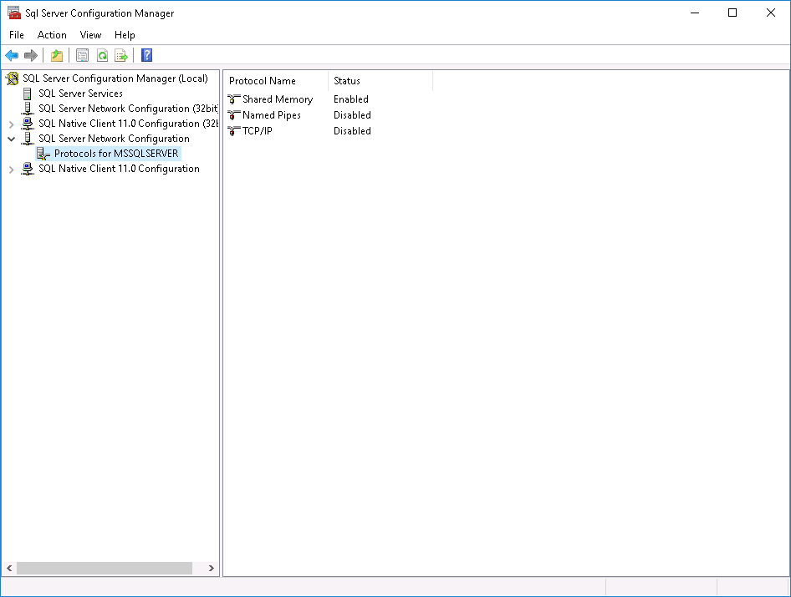The image size is (791, 597).
Task: Open the Help menu
Action: click(x=125, y=35)
